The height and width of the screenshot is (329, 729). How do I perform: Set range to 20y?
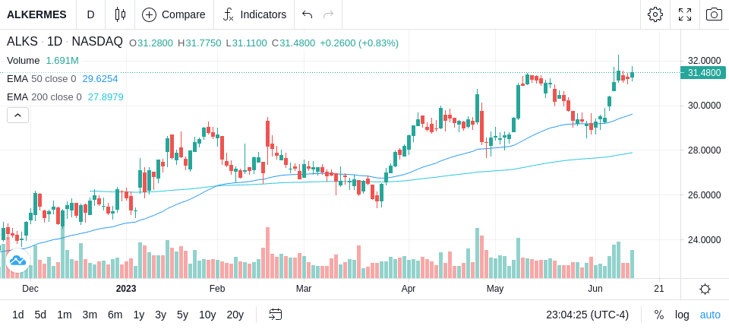(235, 315)
